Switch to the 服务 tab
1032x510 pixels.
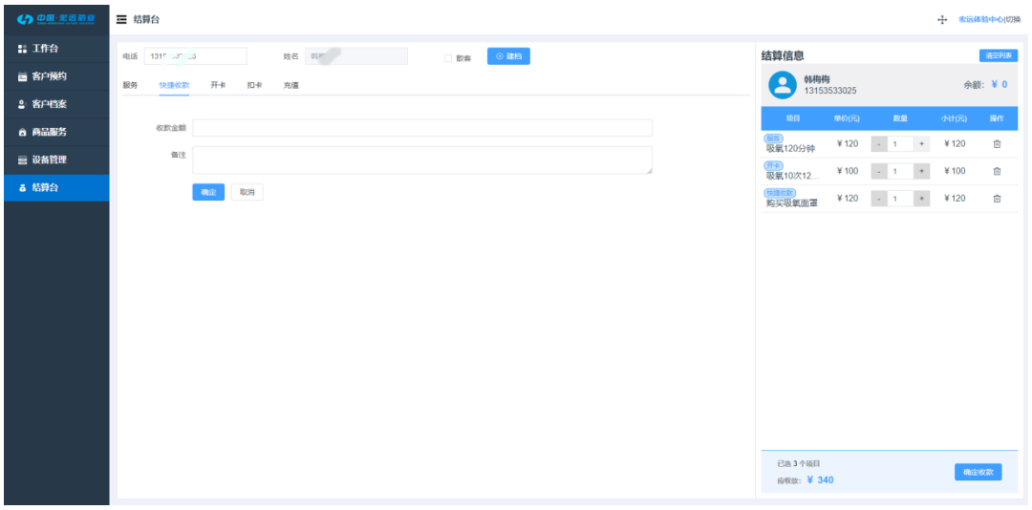coord(130,85)
